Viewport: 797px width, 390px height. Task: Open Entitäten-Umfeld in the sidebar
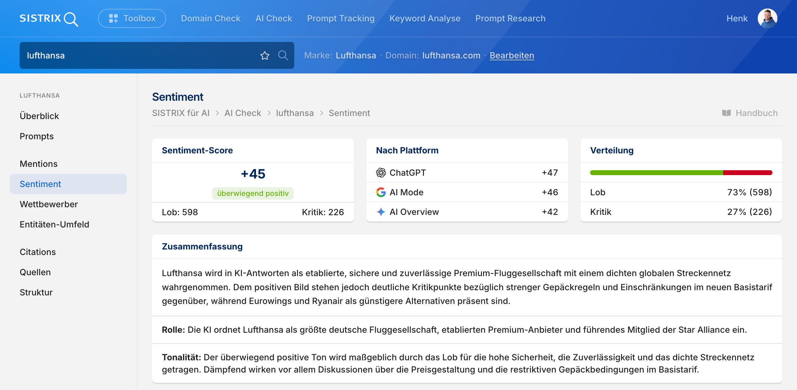tap(54, 224)
